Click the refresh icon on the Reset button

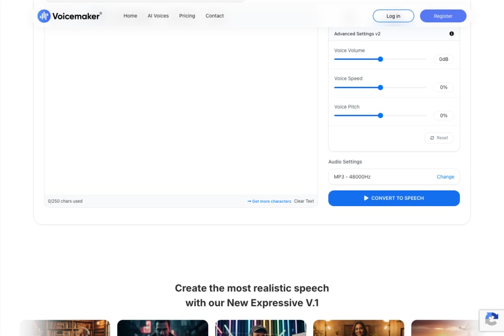pyautogui.click(x=432, y=138)
